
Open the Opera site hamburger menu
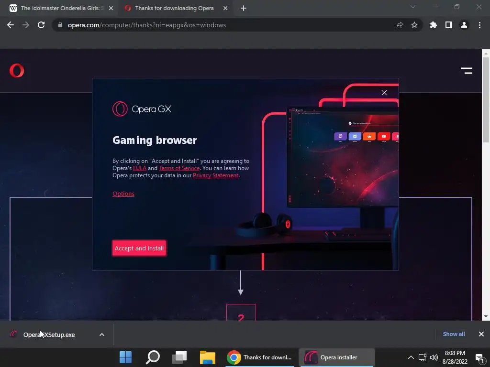point(467,71)
